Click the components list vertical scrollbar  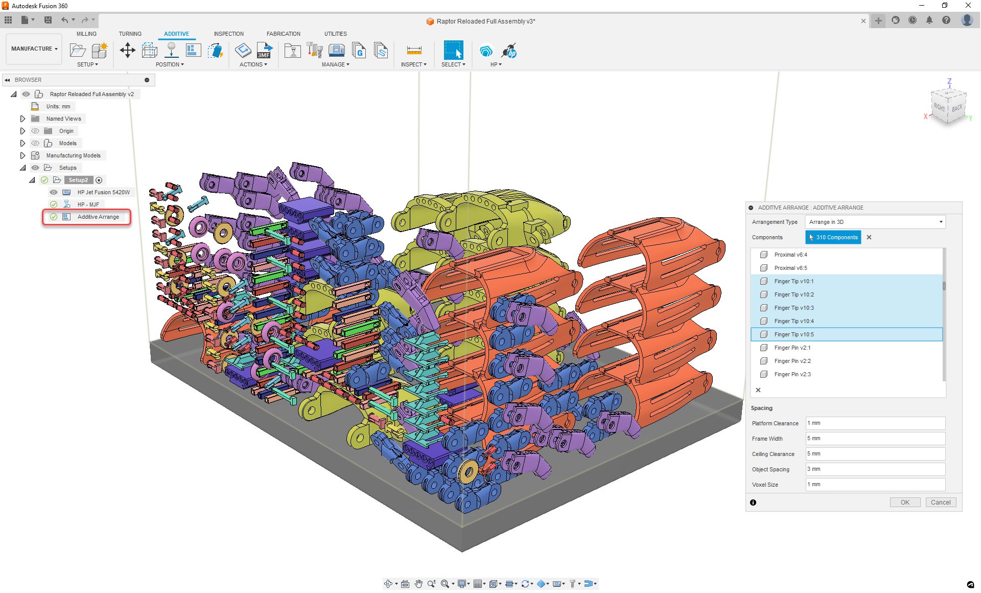click(x=944, y=286)
